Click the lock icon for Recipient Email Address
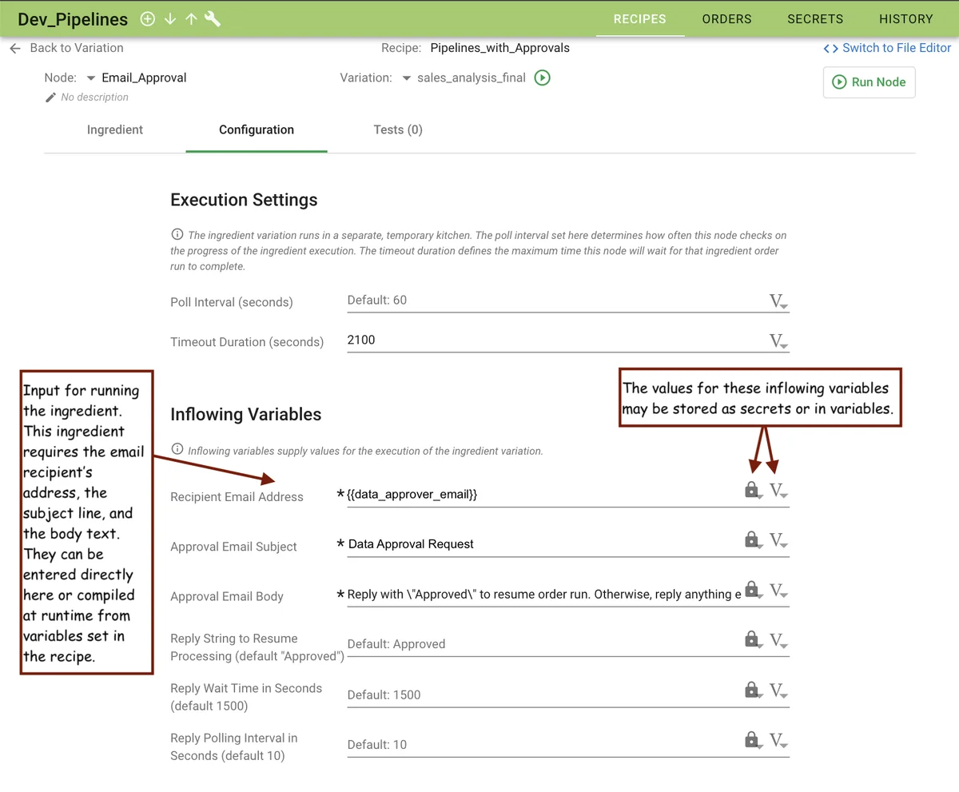 [751, 490]
